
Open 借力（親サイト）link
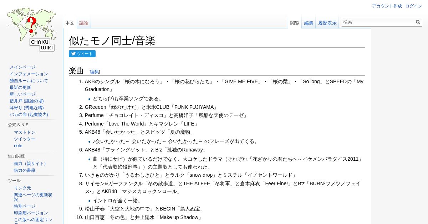coord(31,164)
